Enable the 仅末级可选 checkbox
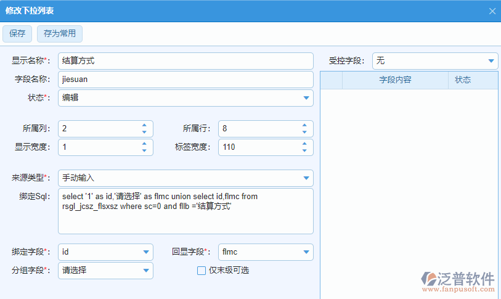501x299 pixels. coord(201,271)
